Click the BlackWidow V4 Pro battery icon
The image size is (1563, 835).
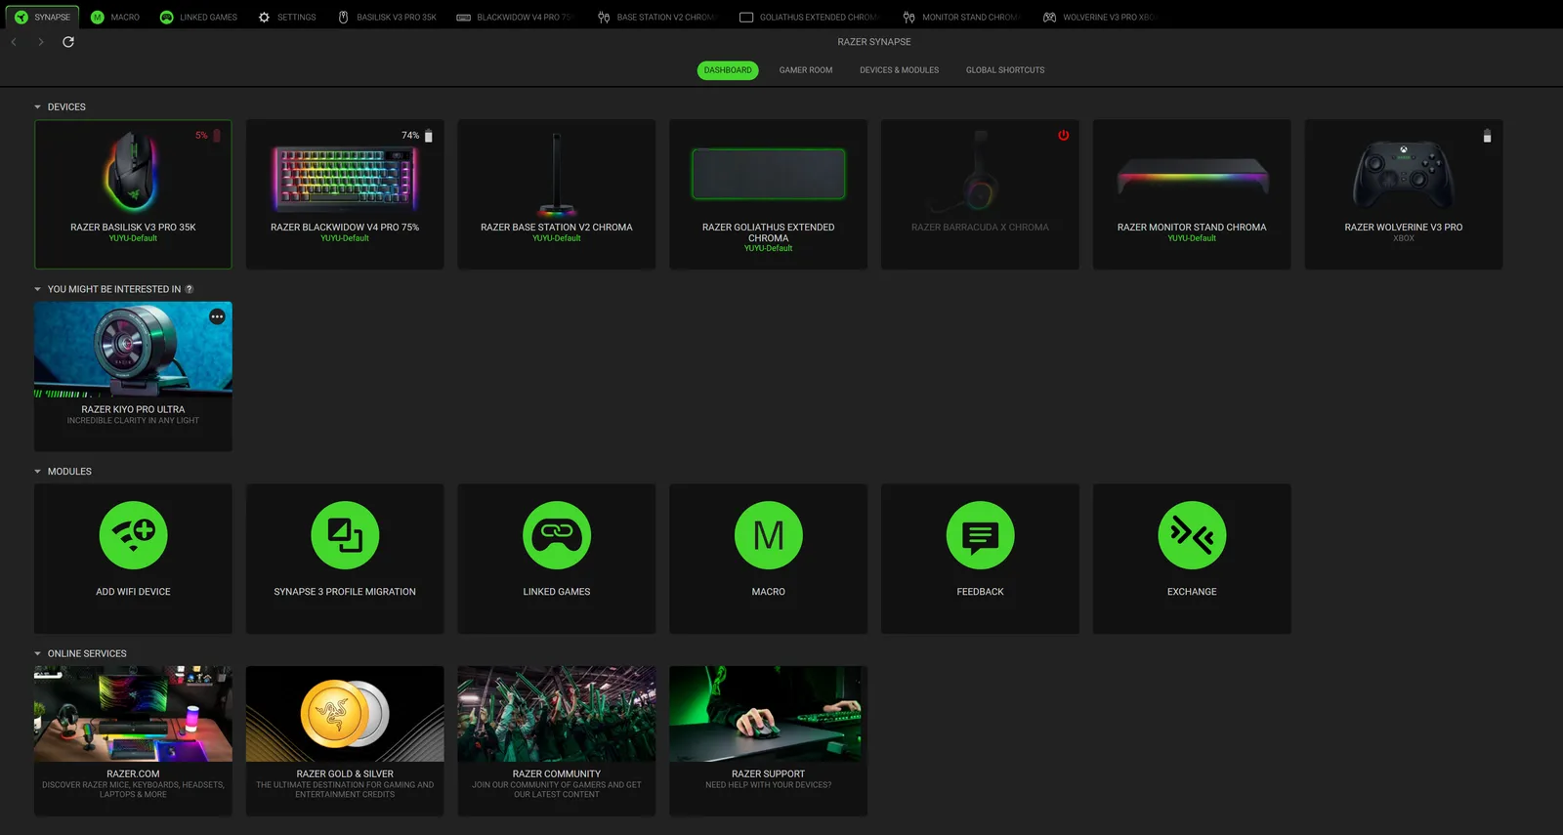(x=429, y=136)
